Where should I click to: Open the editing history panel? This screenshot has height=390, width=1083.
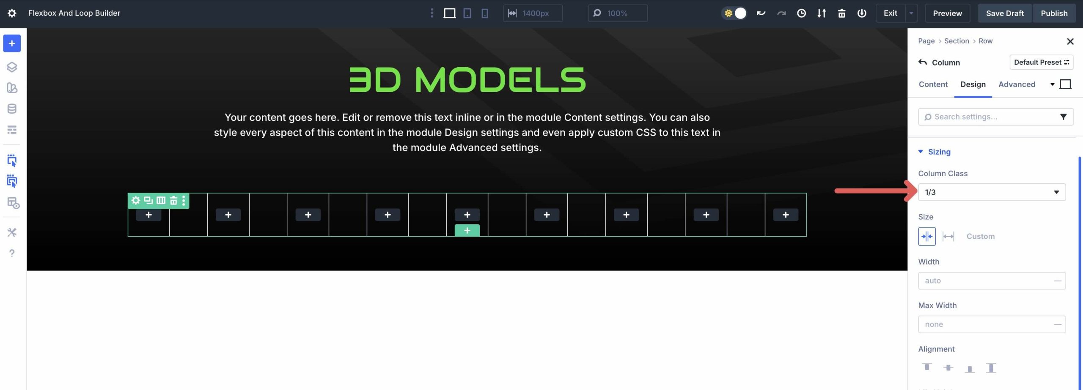(x=801, y=13)
